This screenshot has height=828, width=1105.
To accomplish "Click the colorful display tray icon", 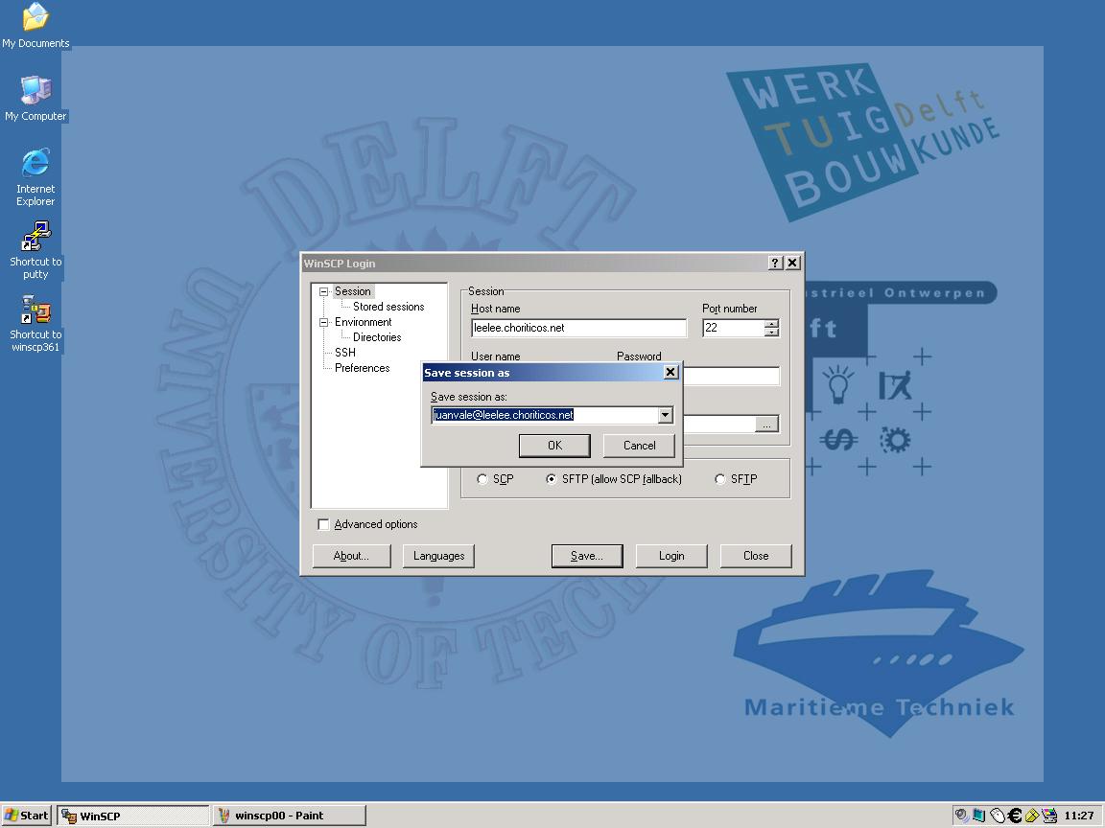I will pyautogui.click(x=1050, y=816).
